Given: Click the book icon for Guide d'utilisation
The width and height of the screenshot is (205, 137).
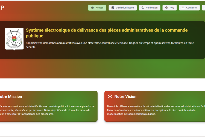Looking at the screenshot, I should 113,8.
